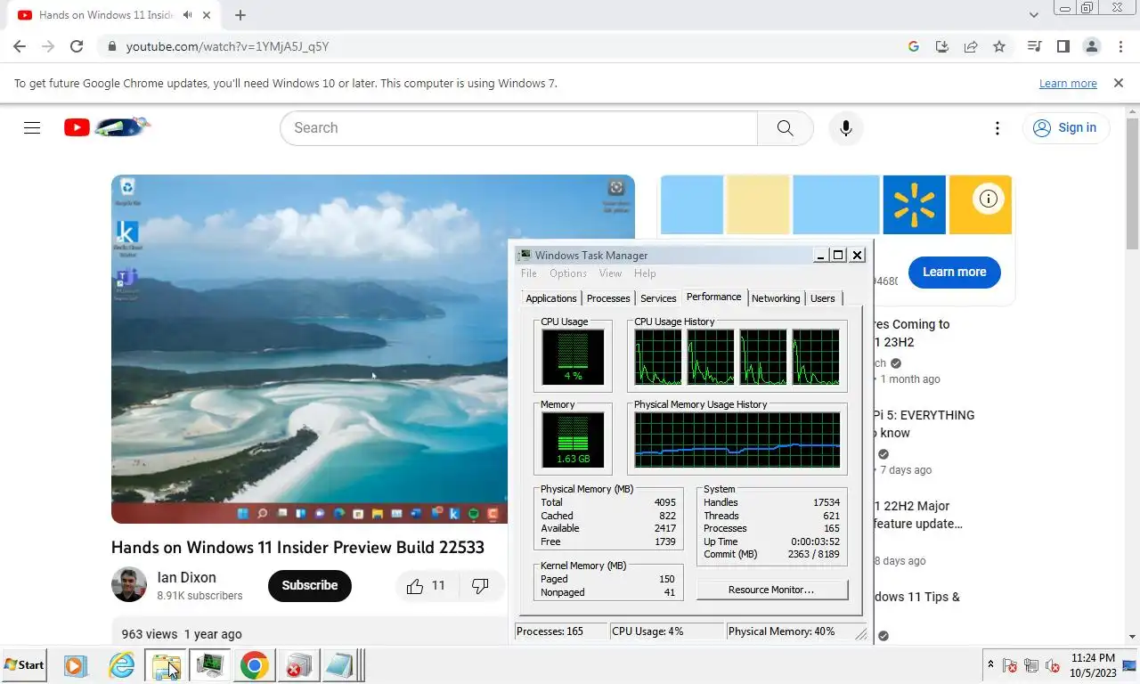
Task: Subscribe to Ian Dixon
Action: click(x=310, y=585)
